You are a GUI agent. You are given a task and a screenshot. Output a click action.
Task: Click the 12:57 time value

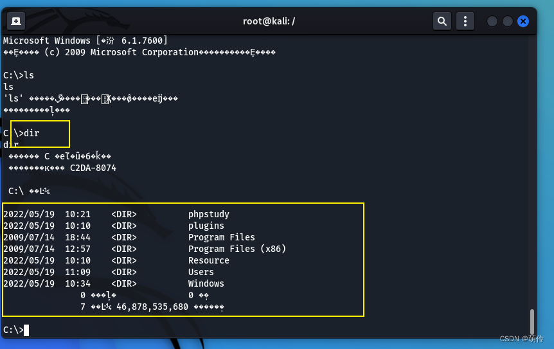click(x=78, y=249)
